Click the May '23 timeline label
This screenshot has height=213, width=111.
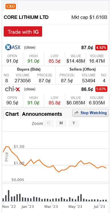pos(75,207)
